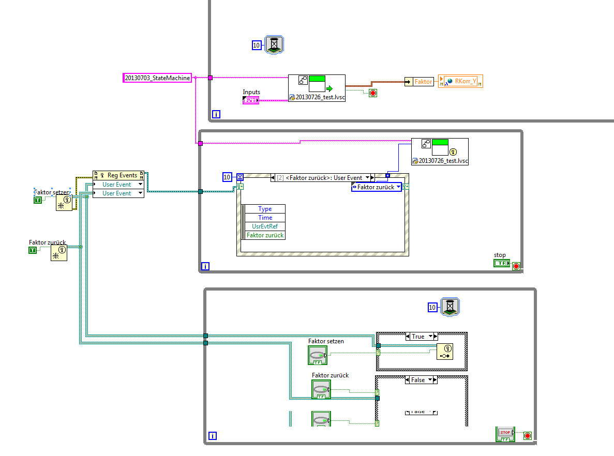Screen dimensions: 614x456
Task: Go to next event case with right arrow
Action: [372, 178]
